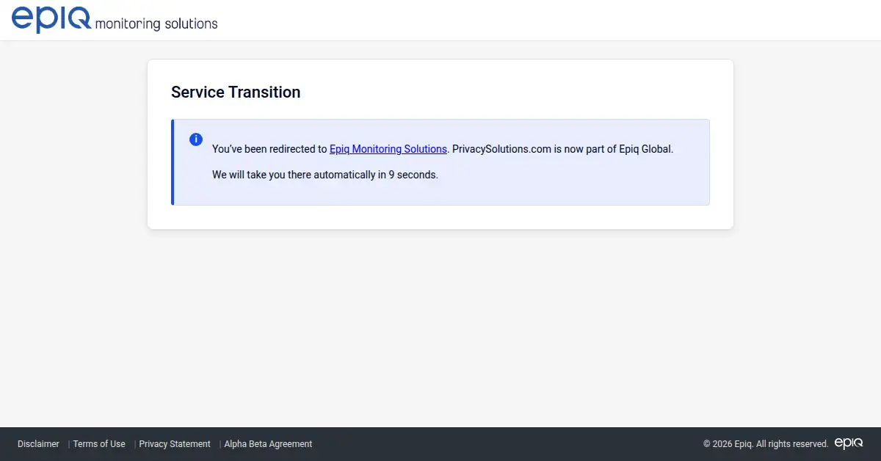
Task: Open the Disclaimer footer link
Action: point(38,444)
